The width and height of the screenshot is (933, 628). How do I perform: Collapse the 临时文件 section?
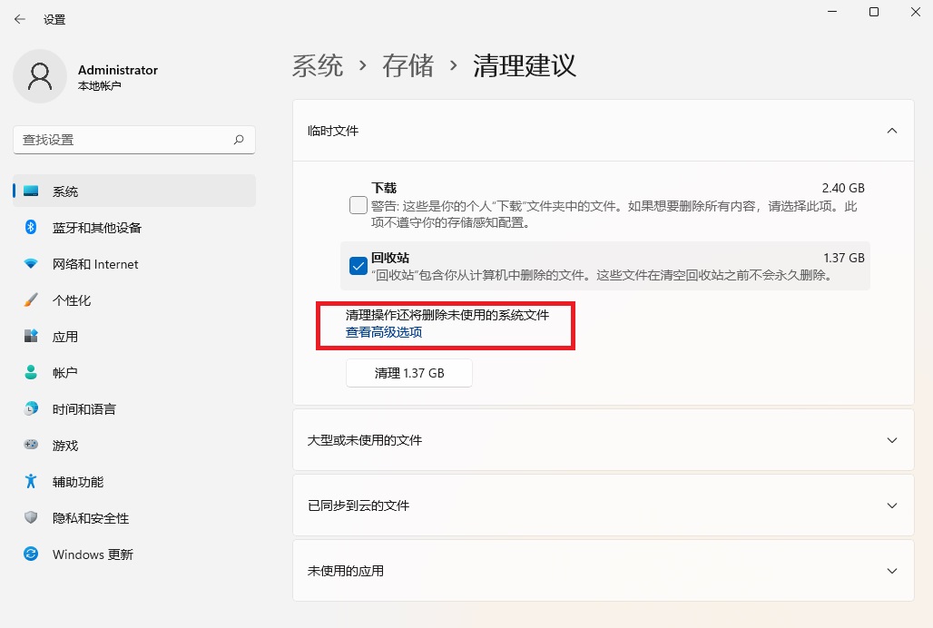coord(891,130)
